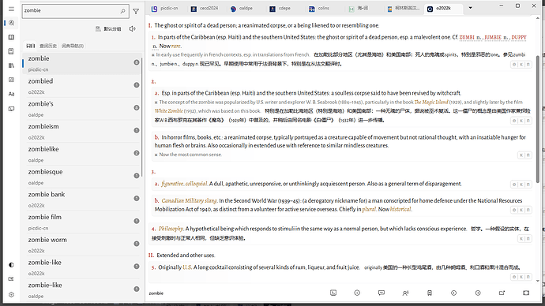Click the word list scrollbar
The image size is (545, 306).
pos(142,118)
